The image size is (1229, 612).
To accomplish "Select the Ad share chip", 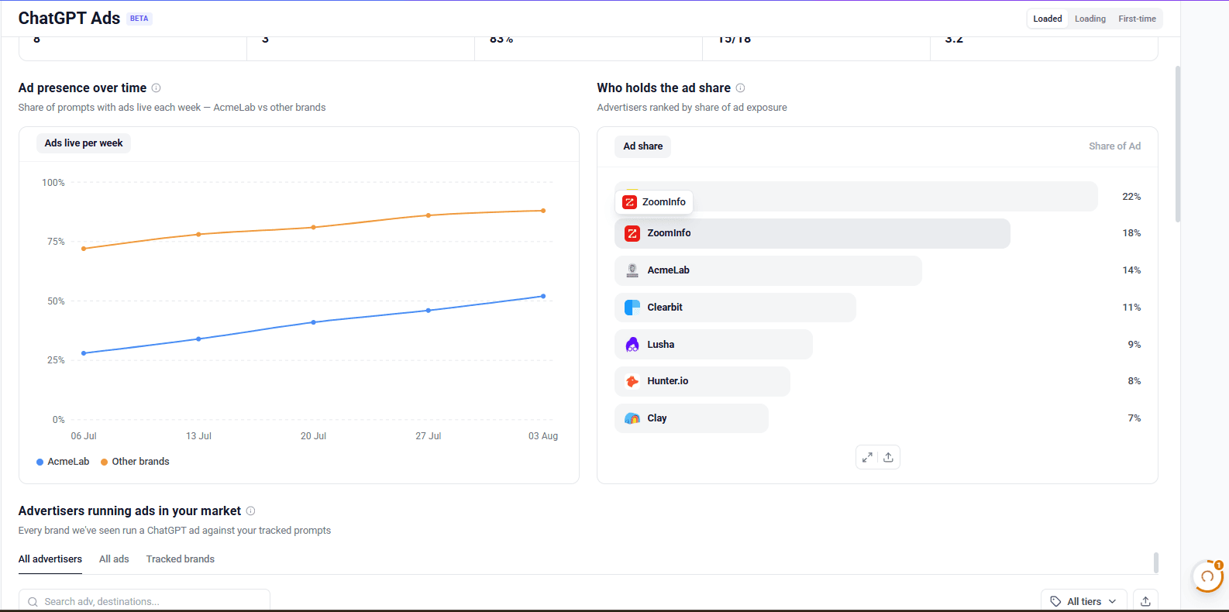I will 643,146.
